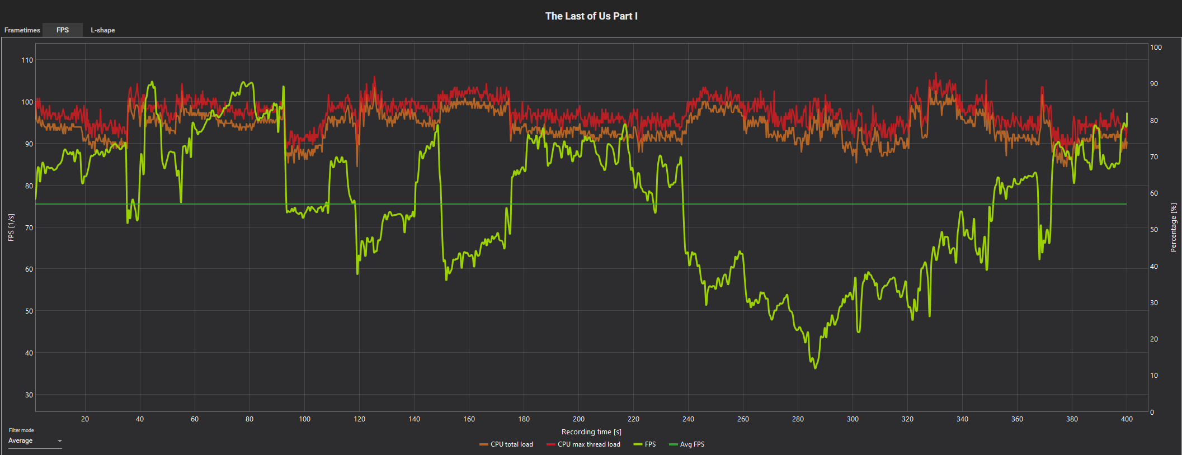Image resolution: width=1182 pixels, height=455 pixels.
Task: Select the FPS tab
Action: [x=63, y=30]
